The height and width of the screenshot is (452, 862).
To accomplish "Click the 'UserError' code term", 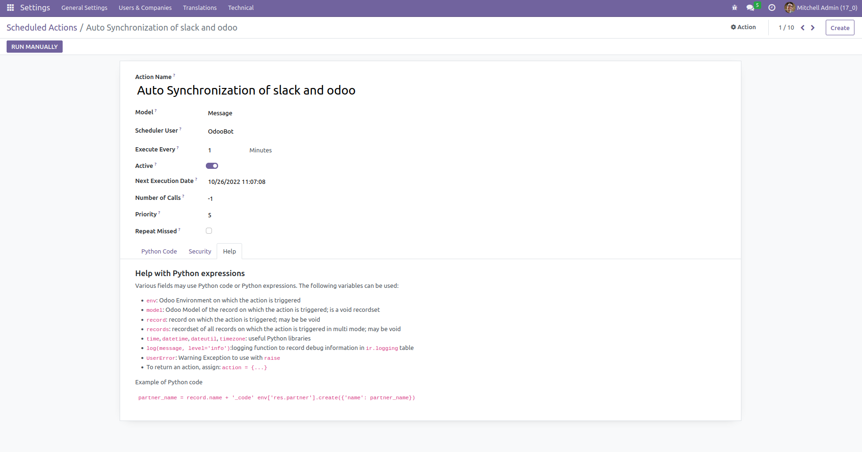I will click(x=161, y=358).
